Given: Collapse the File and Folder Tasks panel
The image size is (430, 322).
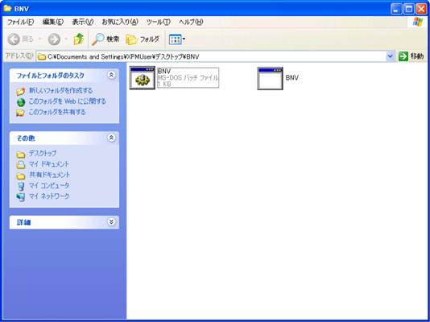Looking at the screenshot, I should [111, 75].
